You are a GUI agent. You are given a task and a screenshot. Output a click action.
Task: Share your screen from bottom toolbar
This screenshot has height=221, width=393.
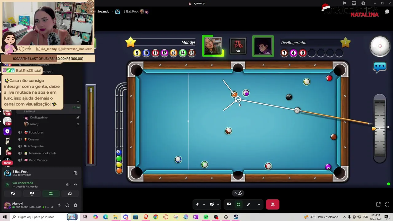coord(229,204)
